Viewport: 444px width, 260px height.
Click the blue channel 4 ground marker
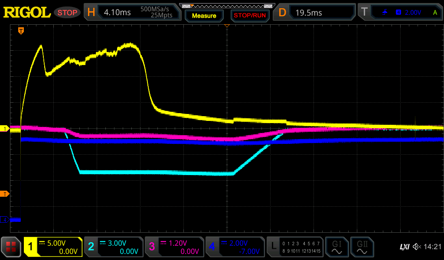[x=5, y=220]
